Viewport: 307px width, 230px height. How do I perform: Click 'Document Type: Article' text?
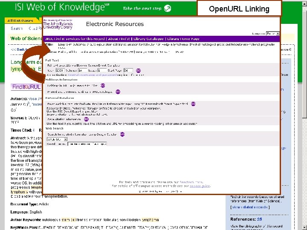coord(30,204)
